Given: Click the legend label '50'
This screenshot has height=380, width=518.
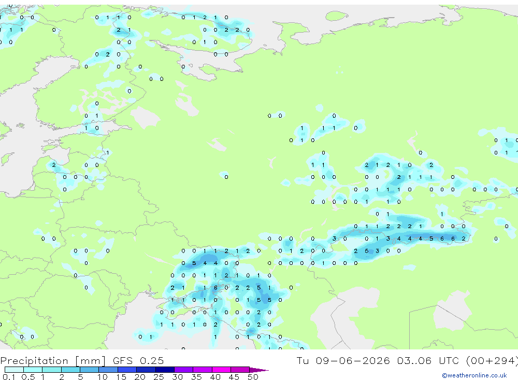Looking at the screenshot, I should click(x=253, y=377).
